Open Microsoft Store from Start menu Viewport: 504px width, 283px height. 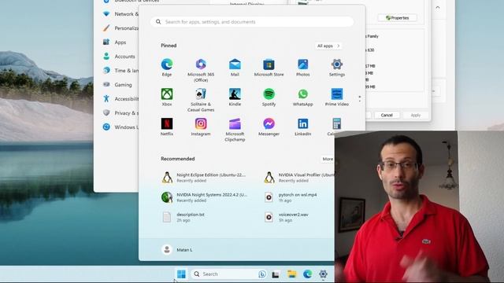(x=269, y=68)
